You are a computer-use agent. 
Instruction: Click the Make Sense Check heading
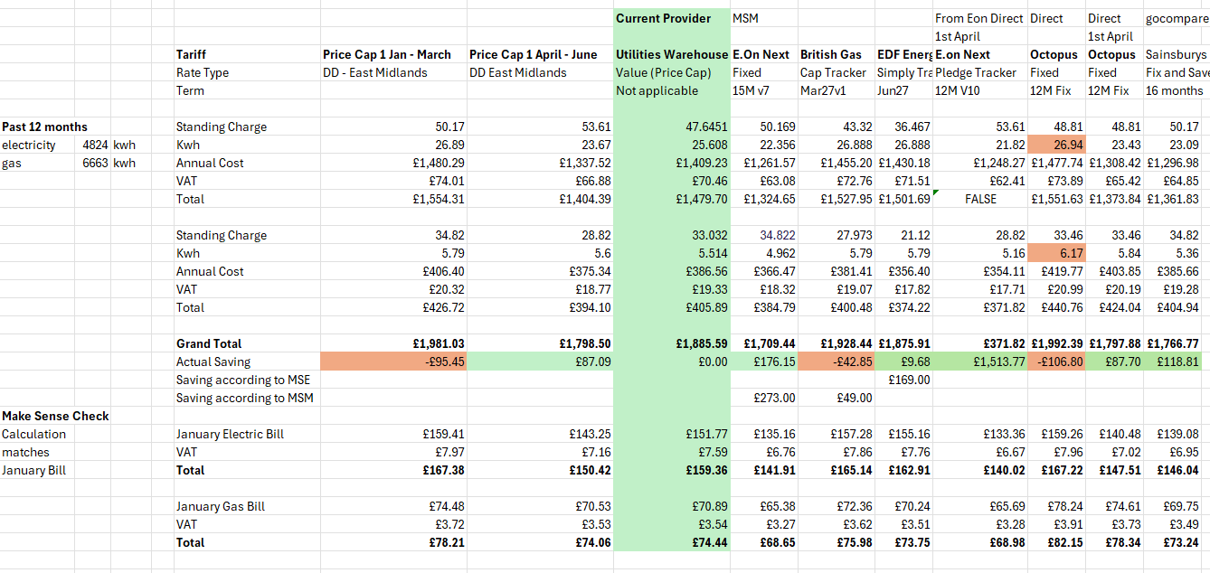[x=55, y=416]
